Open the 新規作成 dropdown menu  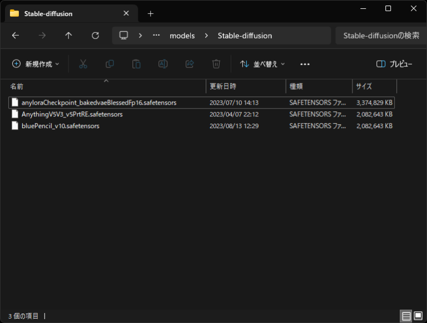(36, 64)
